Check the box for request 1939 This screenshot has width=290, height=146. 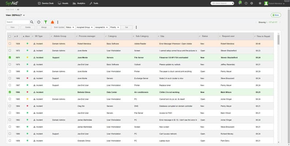pos(10,43)
